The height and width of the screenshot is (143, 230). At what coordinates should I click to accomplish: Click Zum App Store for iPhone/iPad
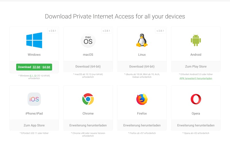(34, 125)
